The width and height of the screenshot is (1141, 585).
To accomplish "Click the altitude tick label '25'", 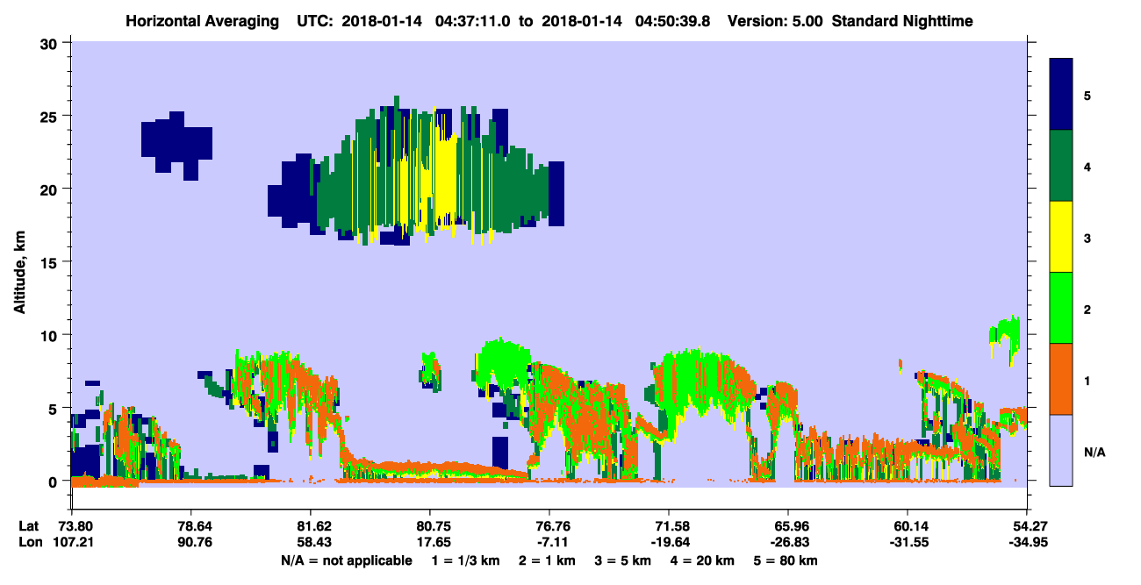I will 51,116.
